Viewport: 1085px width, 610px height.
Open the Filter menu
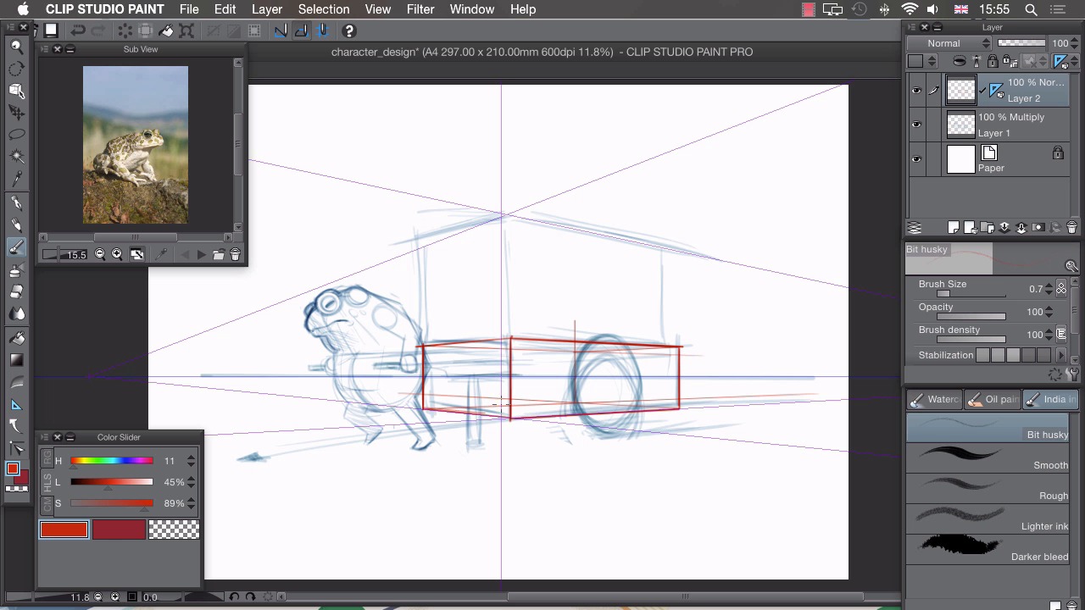420,9
